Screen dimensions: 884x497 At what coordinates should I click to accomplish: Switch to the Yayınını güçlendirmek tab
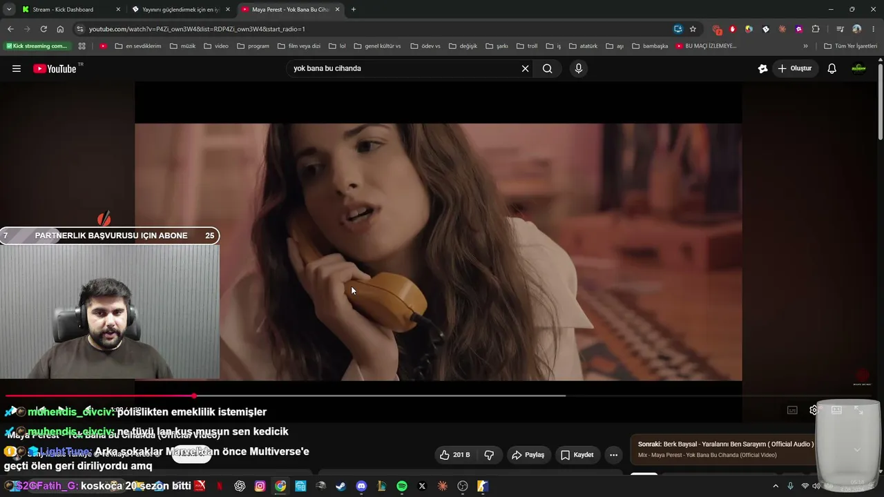point(181,10)
